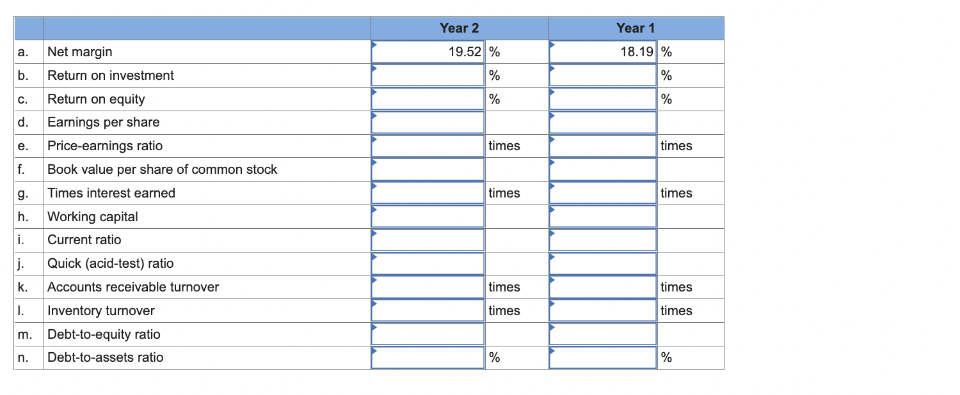Click the blue triangle marker on Year 1 Net margin

tap(552, 46)
